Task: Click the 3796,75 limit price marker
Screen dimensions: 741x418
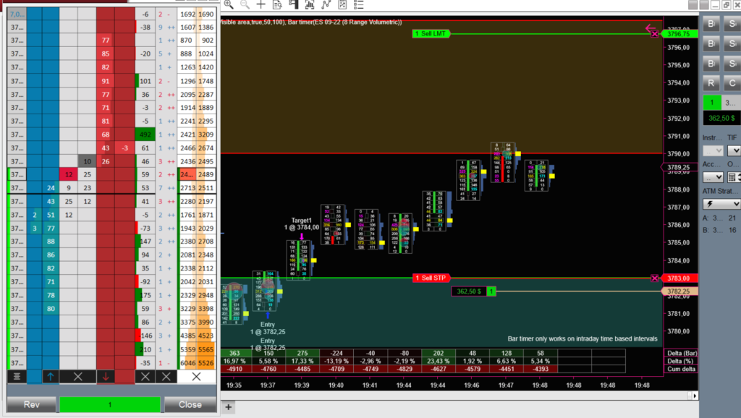Action: point(679,34)
